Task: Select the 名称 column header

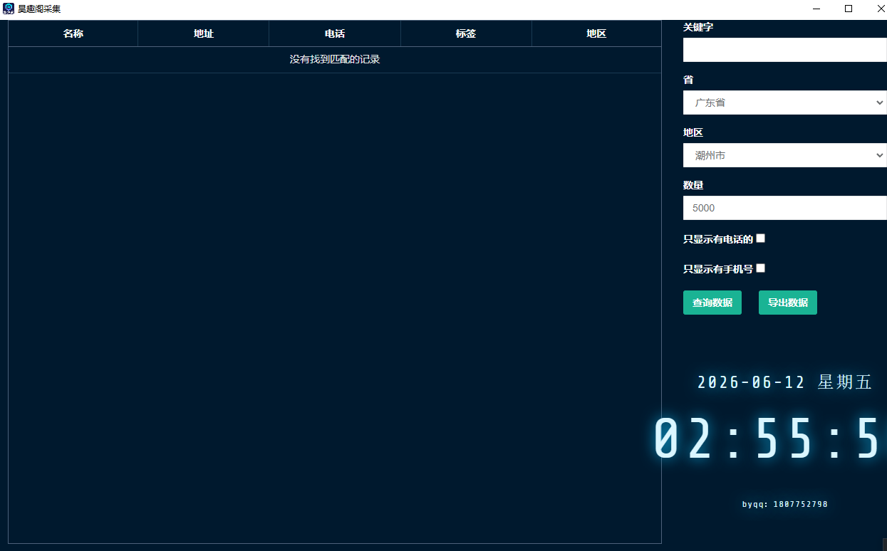Action: (x=73, y=33)
